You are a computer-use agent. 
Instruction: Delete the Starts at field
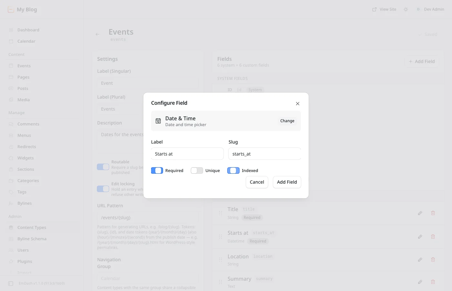click(x=433, y=237)
